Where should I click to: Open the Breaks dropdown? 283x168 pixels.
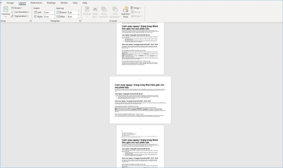click(x=17, y=8)
